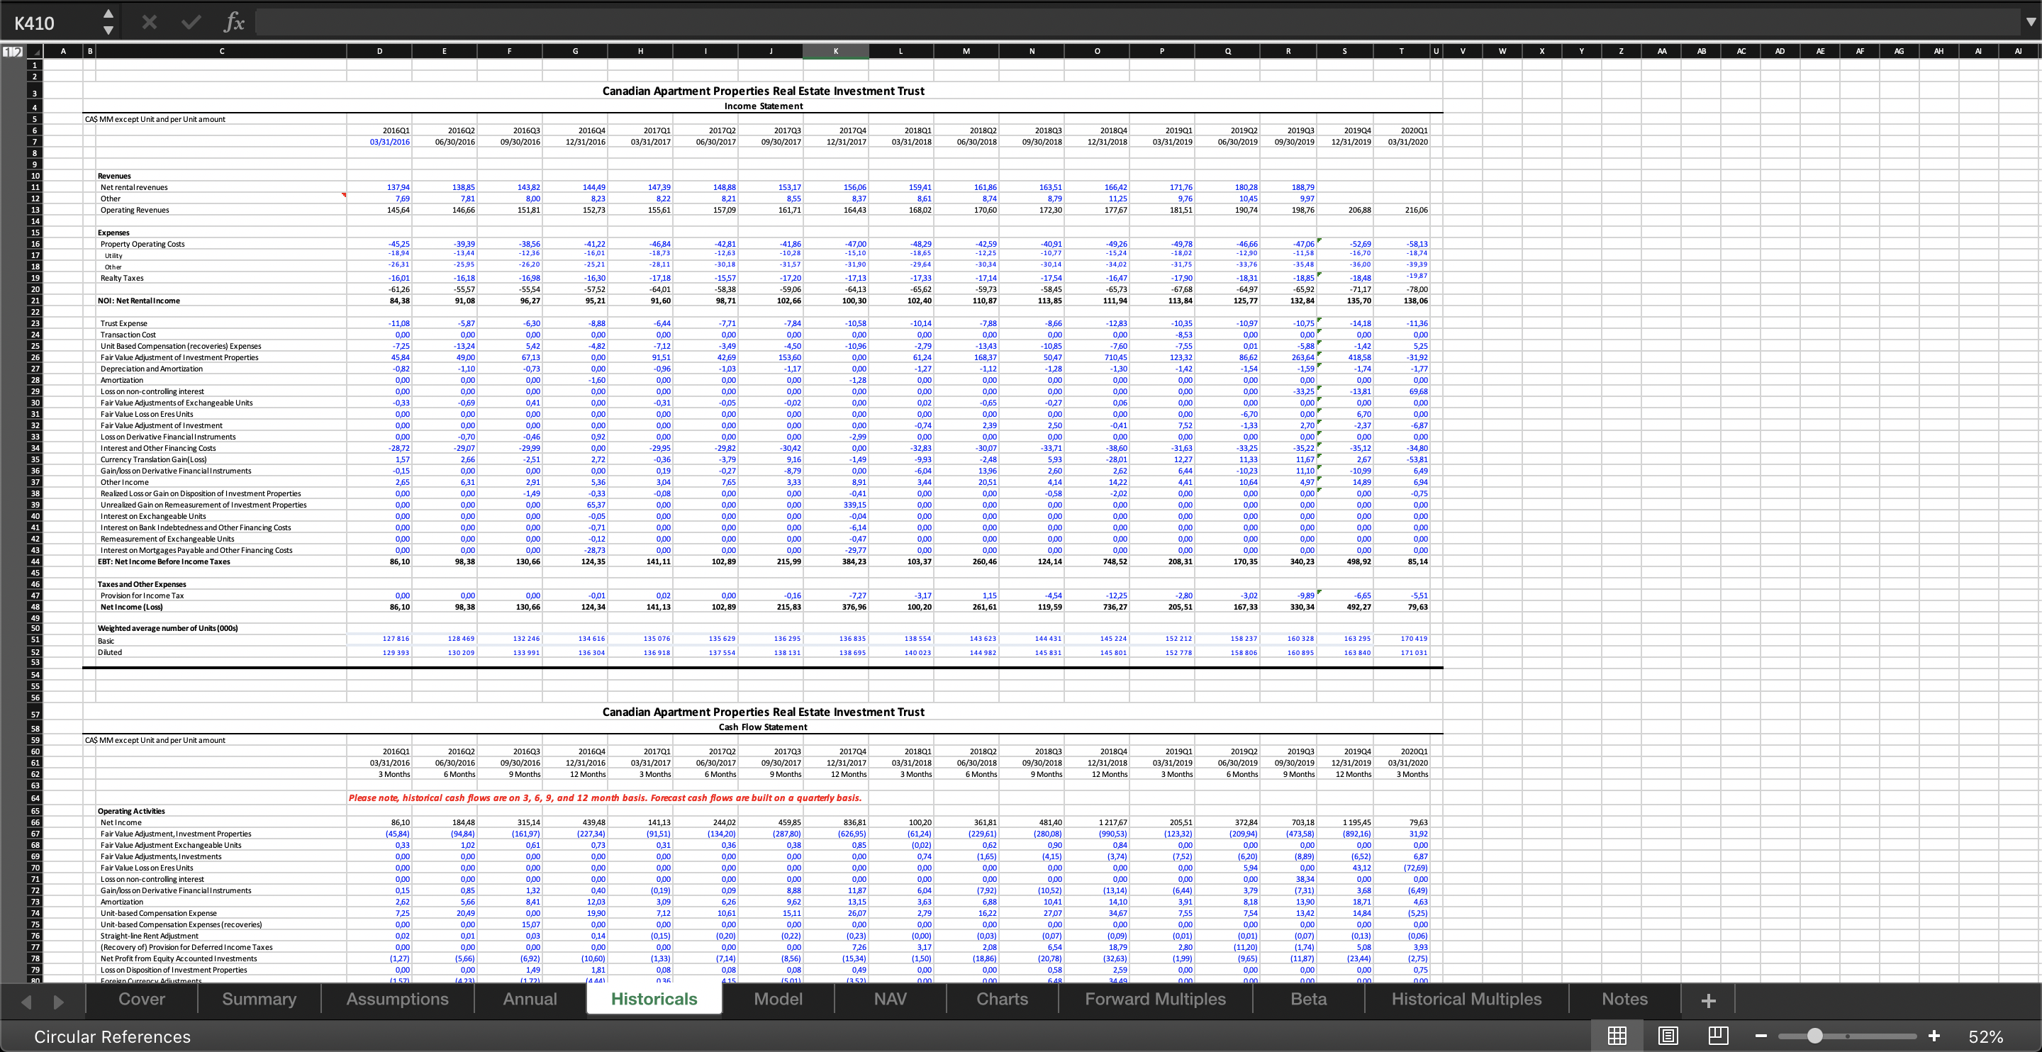Image resolution: width=2042 pixels, height=1052 pixels.
Task: Click the red comment indicator in Other row
Action: point(344,194)
